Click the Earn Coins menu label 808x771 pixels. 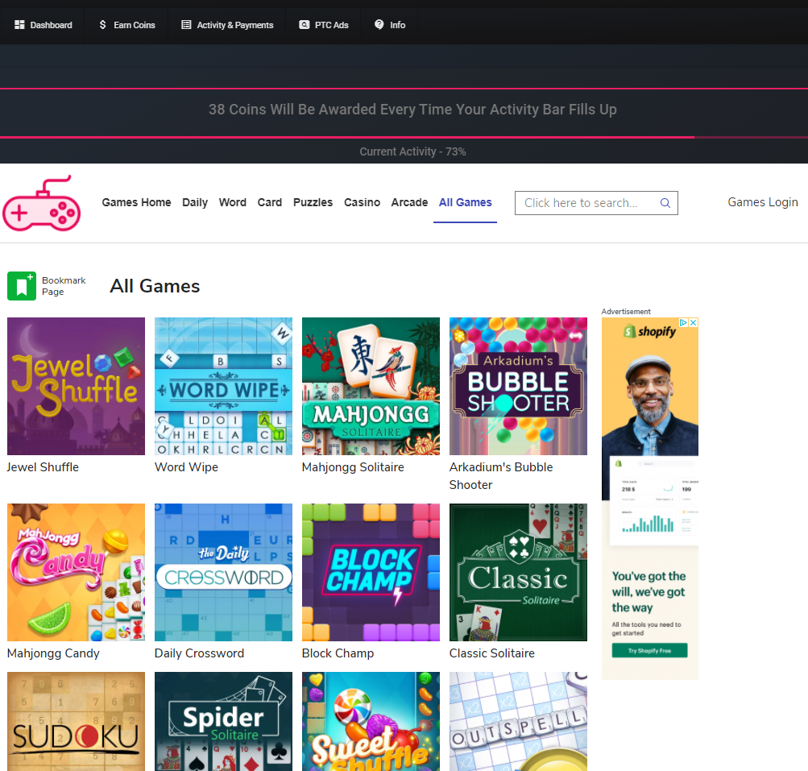134,25
